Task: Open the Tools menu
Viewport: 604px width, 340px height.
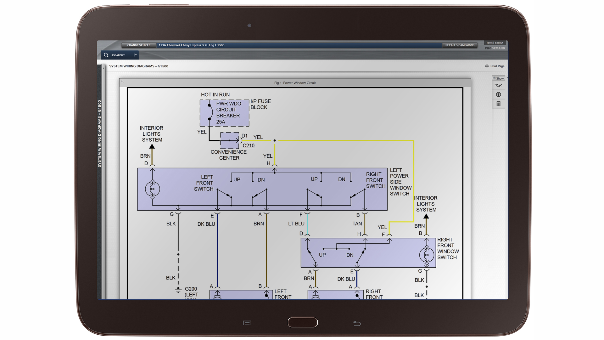Action: tap(489, 43)
